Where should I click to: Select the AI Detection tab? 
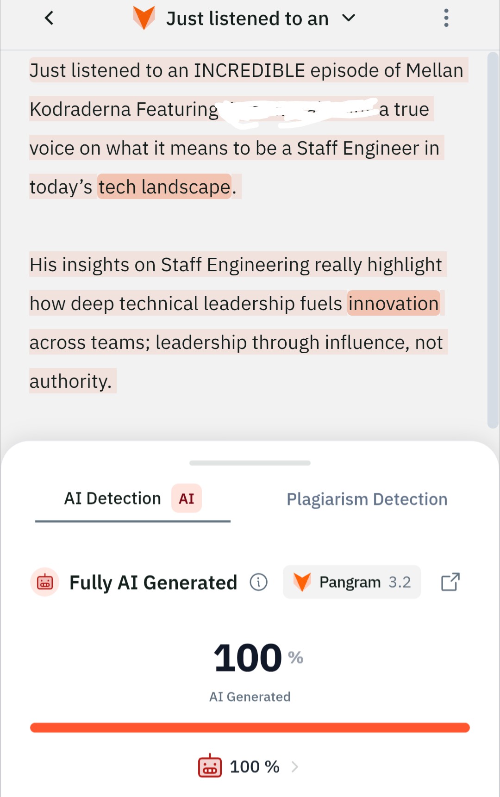(x=112, y=498)
